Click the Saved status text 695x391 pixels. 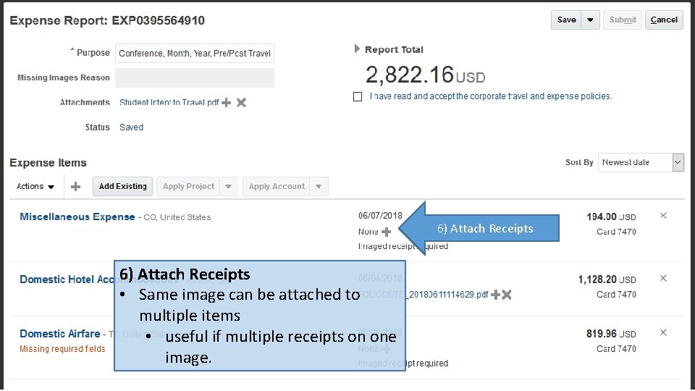coord(131,127)
